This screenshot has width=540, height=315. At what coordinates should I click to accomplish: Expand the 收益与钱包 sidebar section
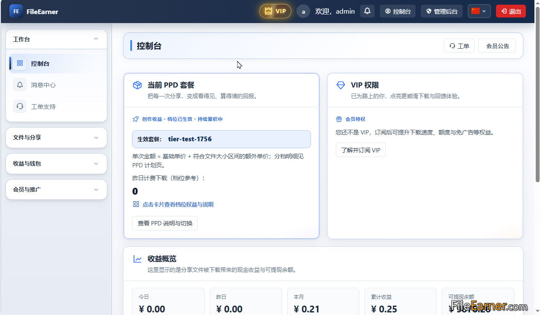point(56,163)
